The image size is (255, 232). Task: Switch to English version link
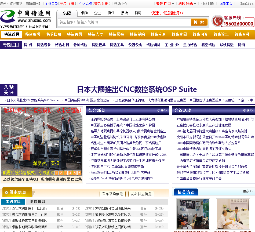pos(247,3)
